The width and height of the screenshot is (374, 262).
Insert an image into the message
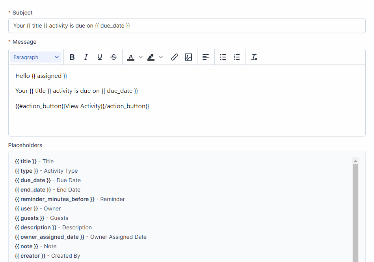click(188, 57)
